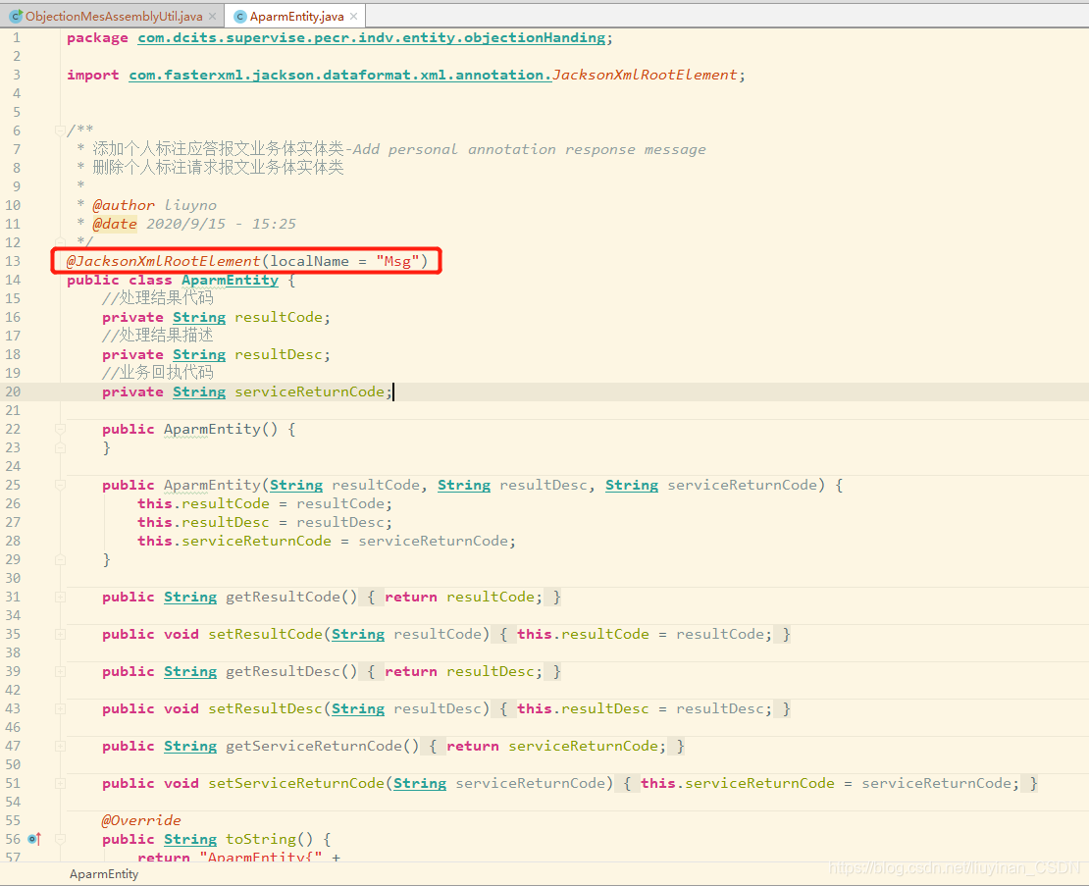Expand the getResultCode method fold
The image size is (1089, 886).
(59, 597)
